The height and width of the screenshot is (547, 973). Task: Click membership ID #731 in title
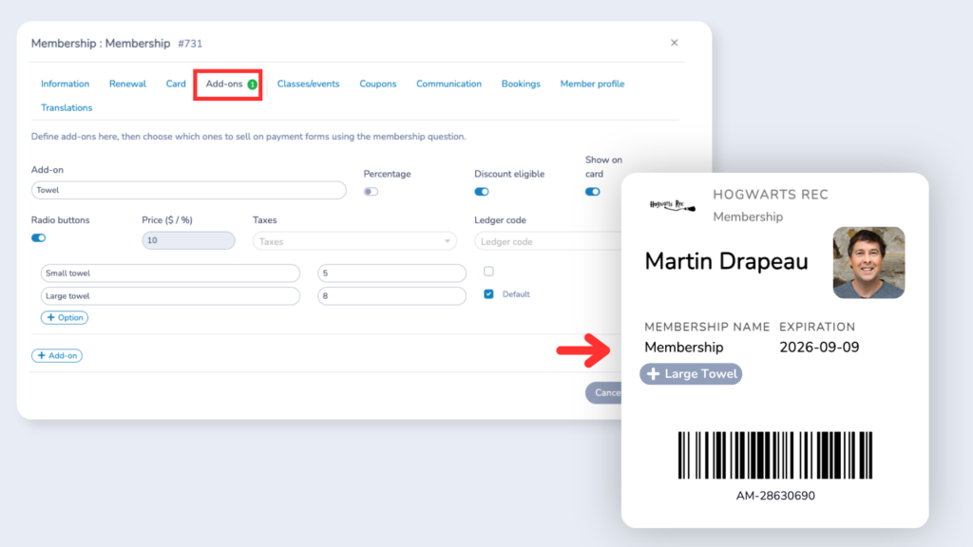click(x=190, y=44)
